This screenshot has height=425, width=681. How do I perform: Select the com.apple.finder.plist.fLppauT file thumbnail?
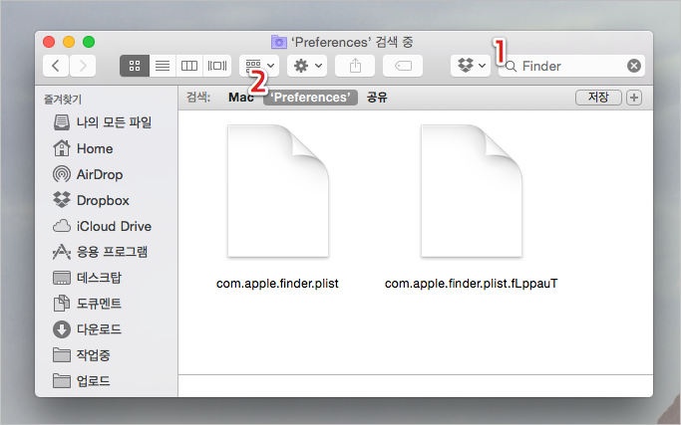click(x=472, y=191)
